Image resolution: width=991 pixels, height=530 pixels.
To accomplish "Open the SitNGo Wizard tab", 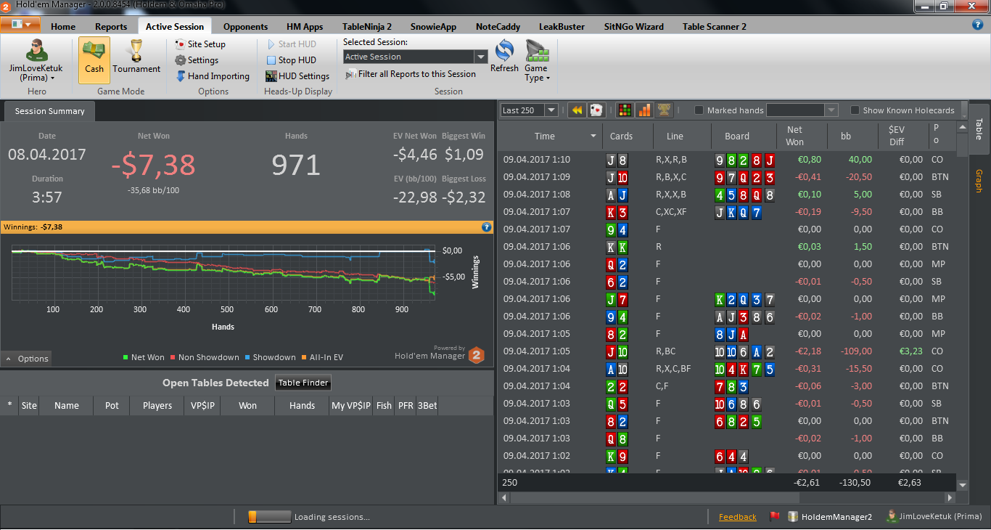I will [x=634, y=26].
